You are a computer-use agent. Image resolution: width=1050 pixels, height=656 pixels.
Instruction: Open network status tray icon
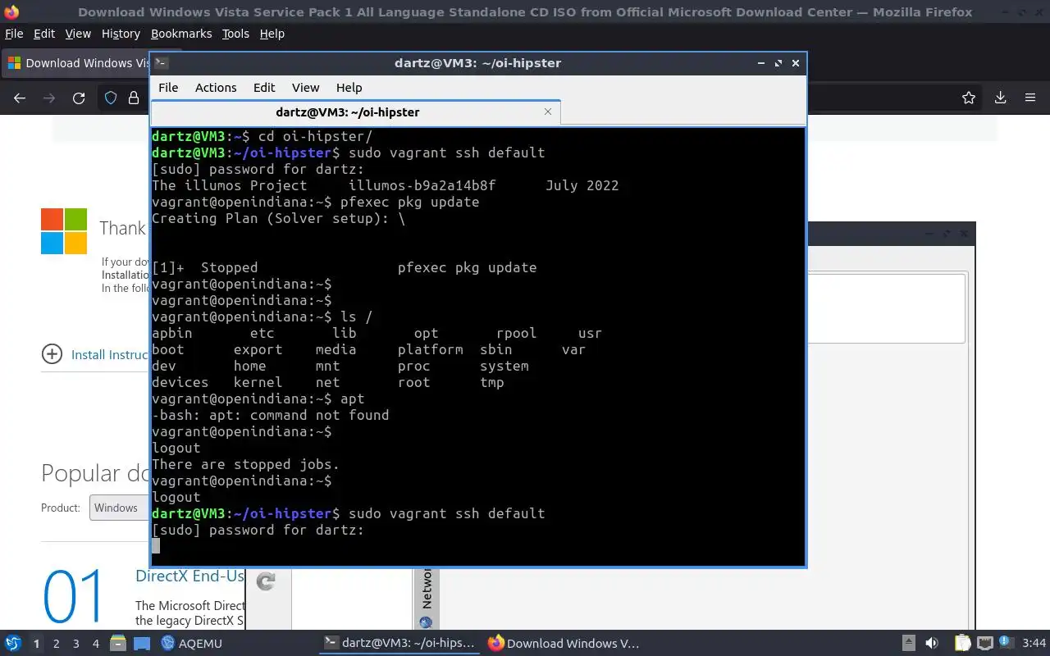click(x=984, y=643)
